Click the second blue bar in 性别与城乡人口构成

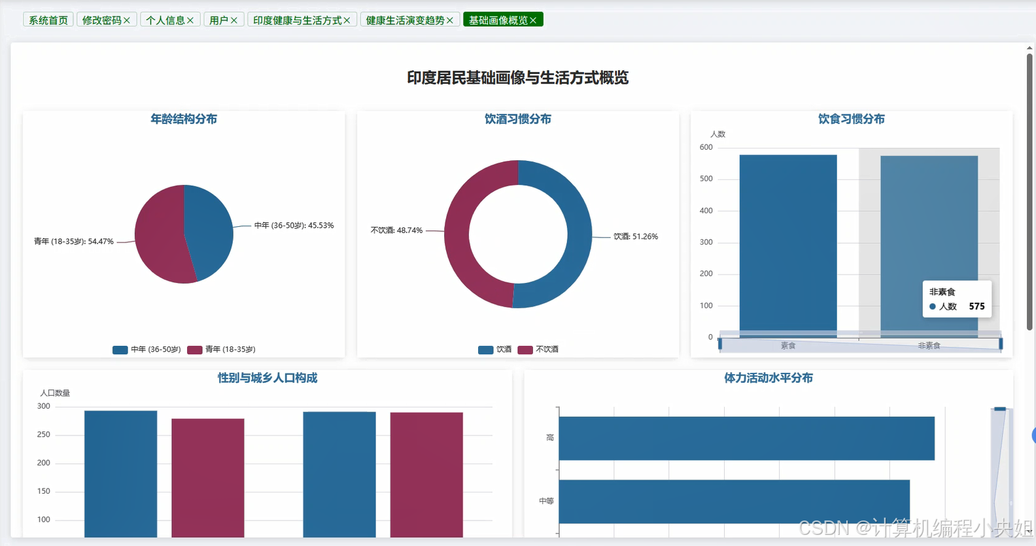[x=339, y=475]
